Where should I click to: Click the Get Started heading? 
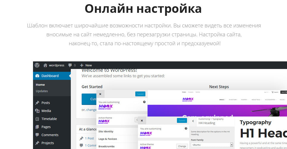(92, 87)
